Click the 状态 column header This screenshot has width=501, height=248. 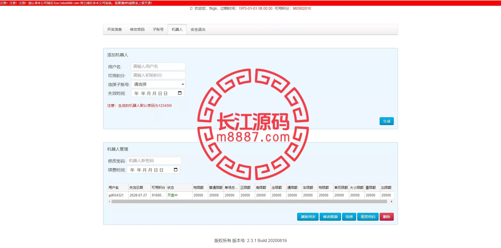coord(179,188)
